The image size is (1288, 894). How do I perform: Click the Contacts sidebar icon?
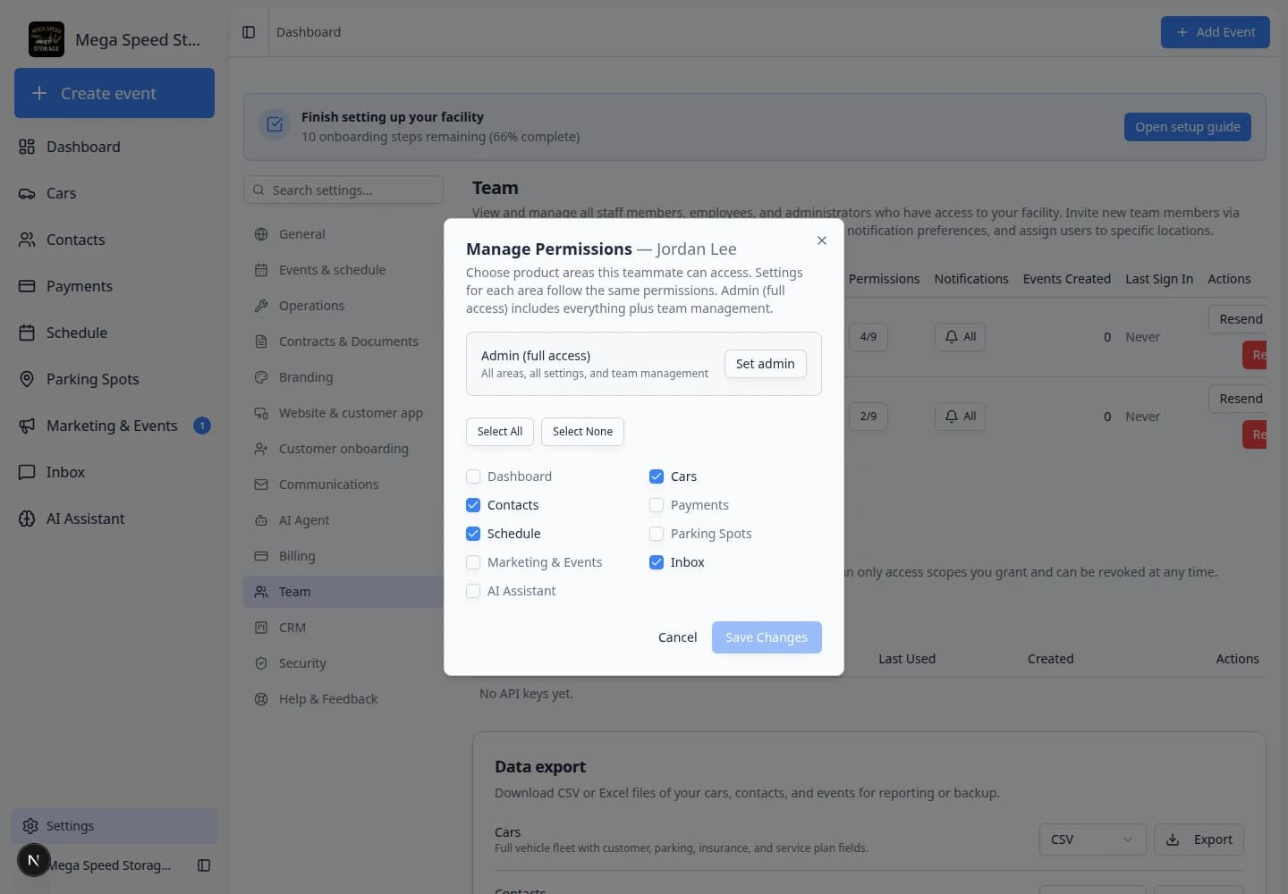pyautogui.click(x=27, y=240)
